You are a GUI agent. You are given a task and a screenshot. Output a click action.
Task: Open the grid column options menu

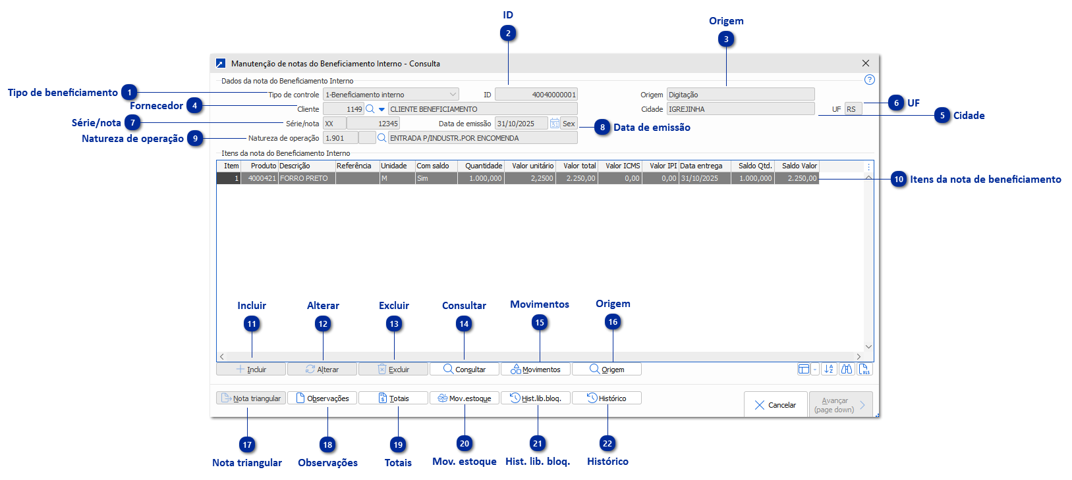pyautogui.click(x=868, y=167)
